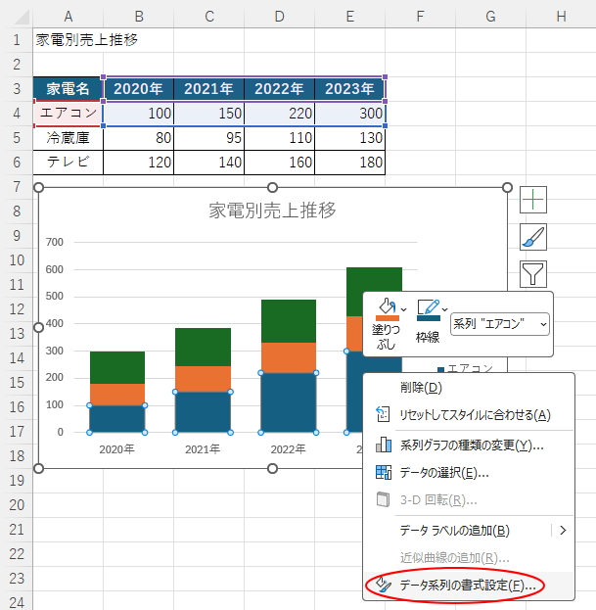The width and height of the screenshot is (596, 610).
Task: Open the 系列 "エアコン" series selector dropdown
Action: pos(500,323)
